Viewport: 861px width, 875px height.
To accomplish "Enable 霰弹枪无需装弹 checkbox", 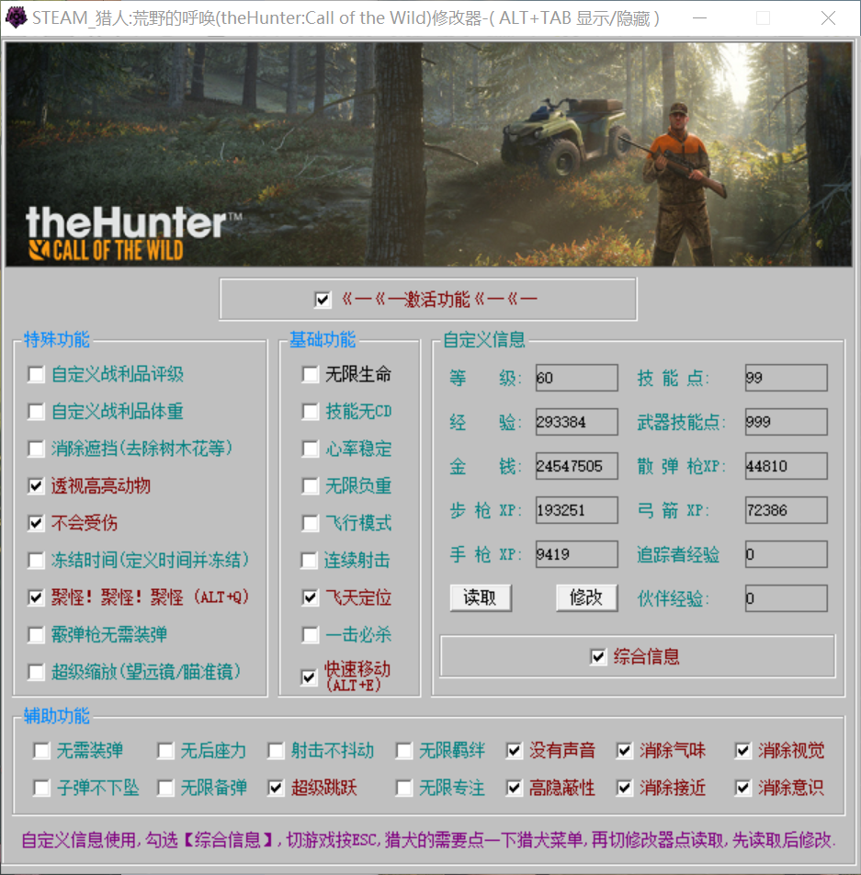I will [36, 634].
